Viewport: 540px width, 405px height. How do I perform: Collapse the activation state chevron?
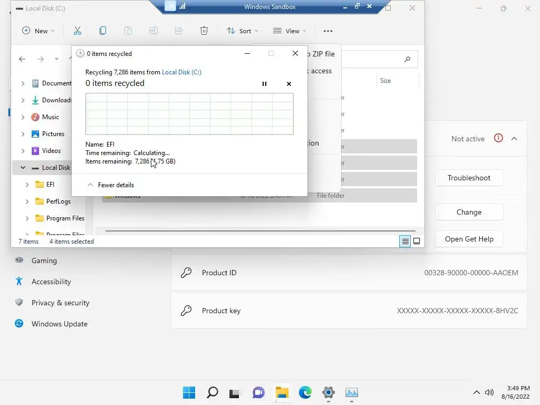pyautogui.click(x=514, y=139)
